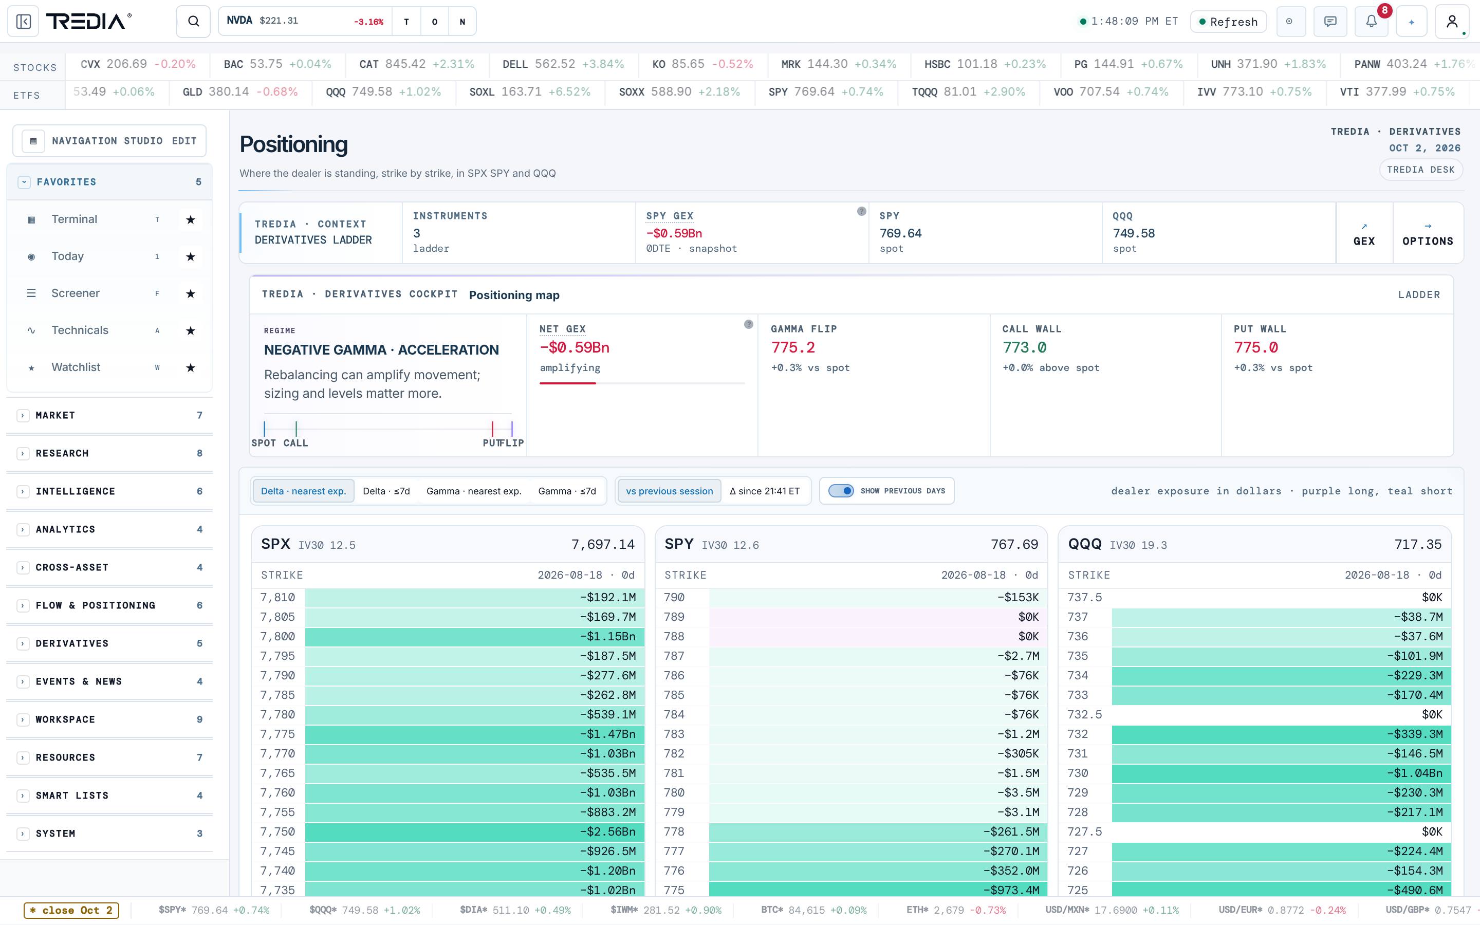
Task: Click the Net GEX amplifying progress bar
Action: pyautogui.click(x=642, y=383)
